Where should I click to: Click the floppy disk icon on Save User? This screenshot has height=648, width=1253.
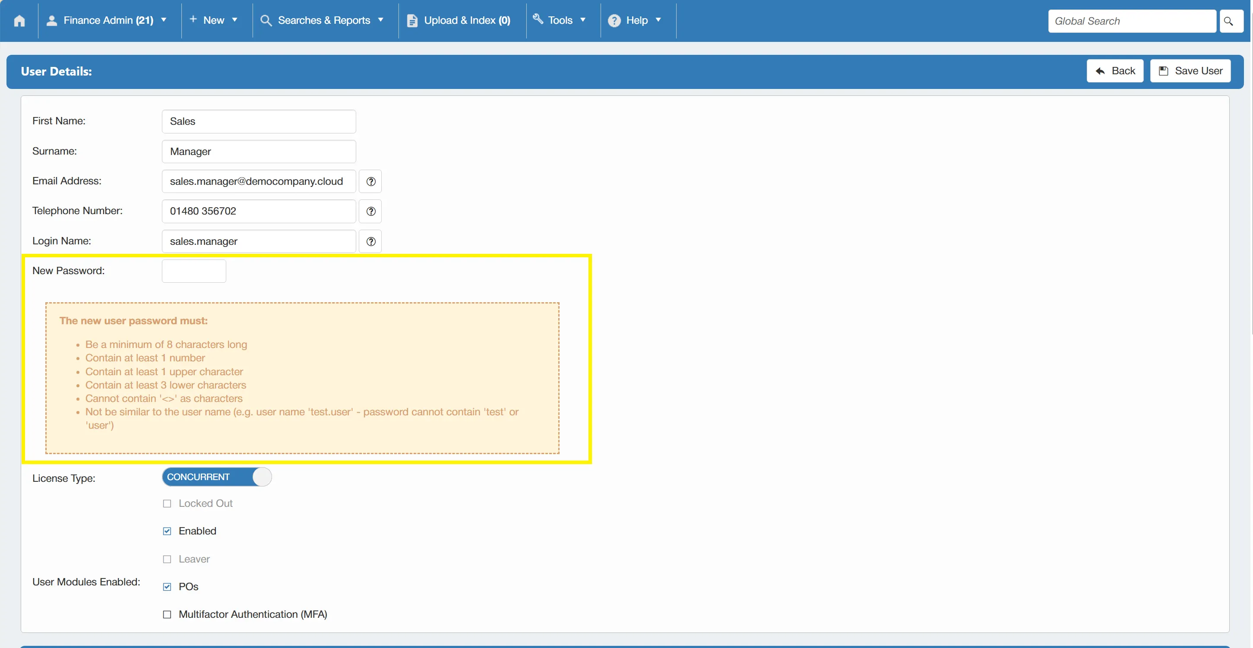tap(1164, 71)
